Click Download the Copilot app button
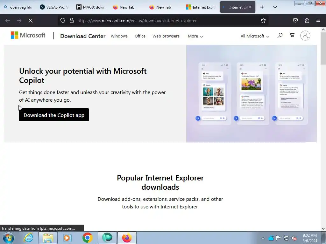Screen dimensions: 326x244 point(54,115)
